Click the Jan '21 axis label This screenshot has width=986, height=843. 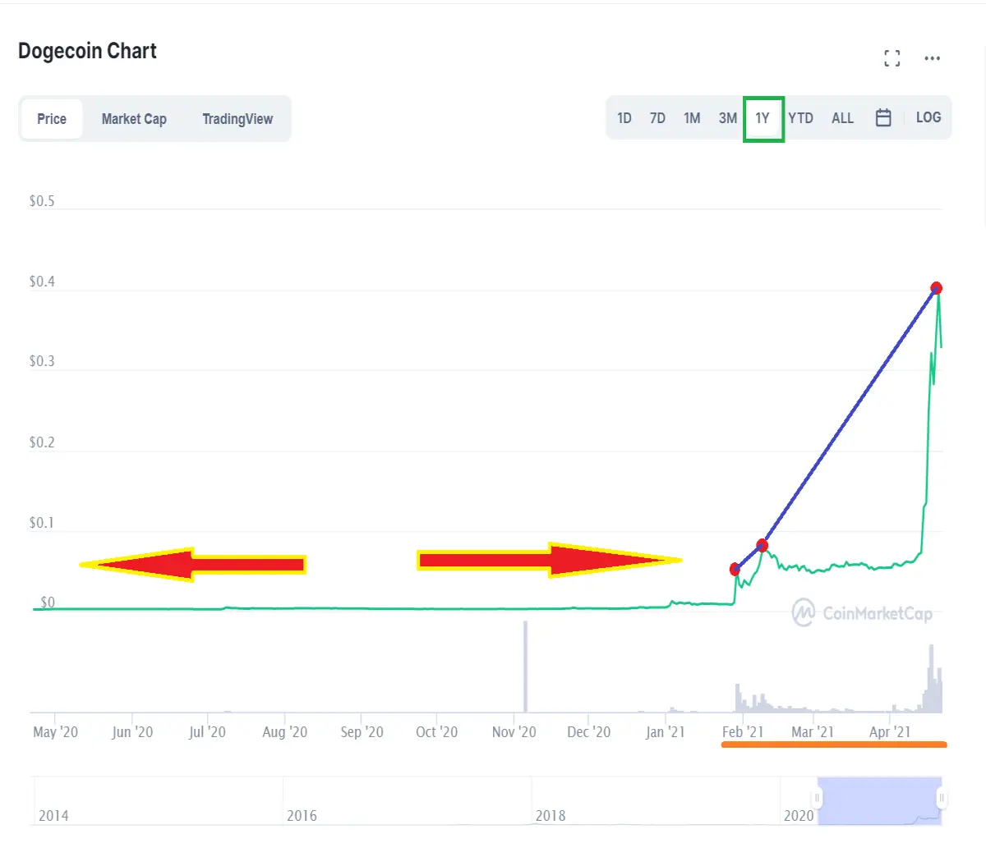665,732
